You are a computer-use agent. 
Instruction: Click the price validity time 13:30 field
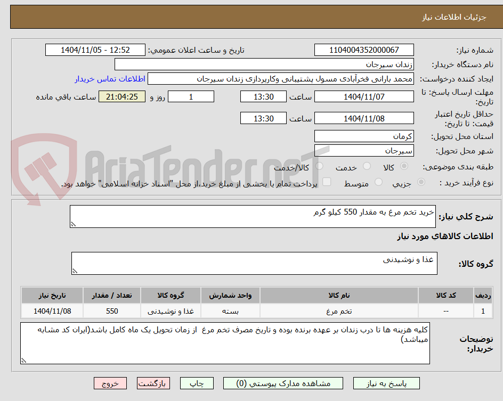[263, 118]
